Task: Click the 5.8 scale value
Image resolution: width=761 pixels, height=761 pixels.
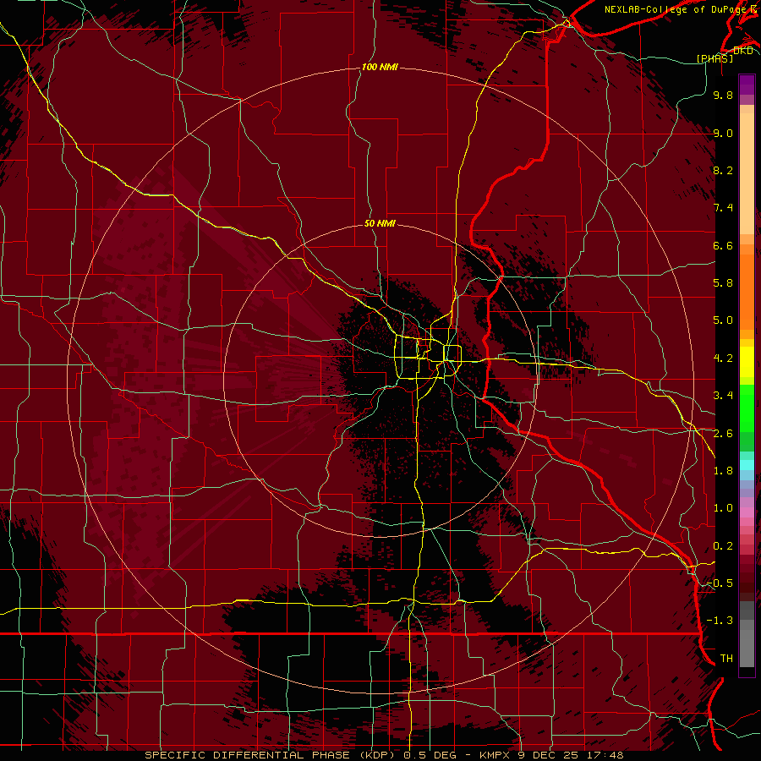Action: [x=723, y=283]
